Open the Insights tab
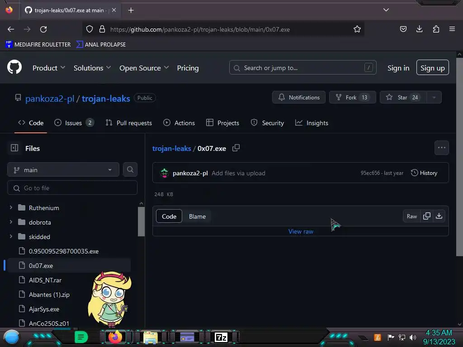The height and width of the screenshot is (347, 463). coord(312,123)
